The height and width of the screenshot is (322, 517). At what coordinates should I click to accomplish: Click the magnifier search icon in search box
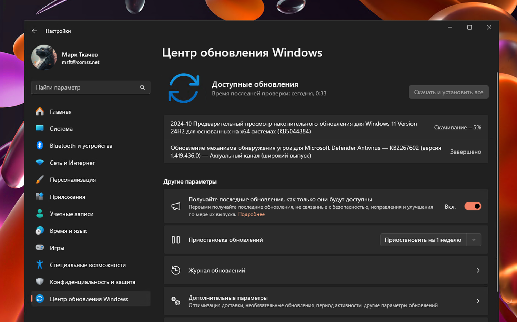pos(142,87)
